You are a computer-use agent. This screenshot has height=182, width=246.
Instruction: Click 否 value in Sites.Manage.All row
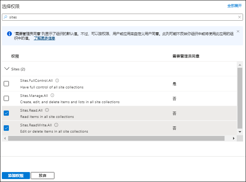175,99
